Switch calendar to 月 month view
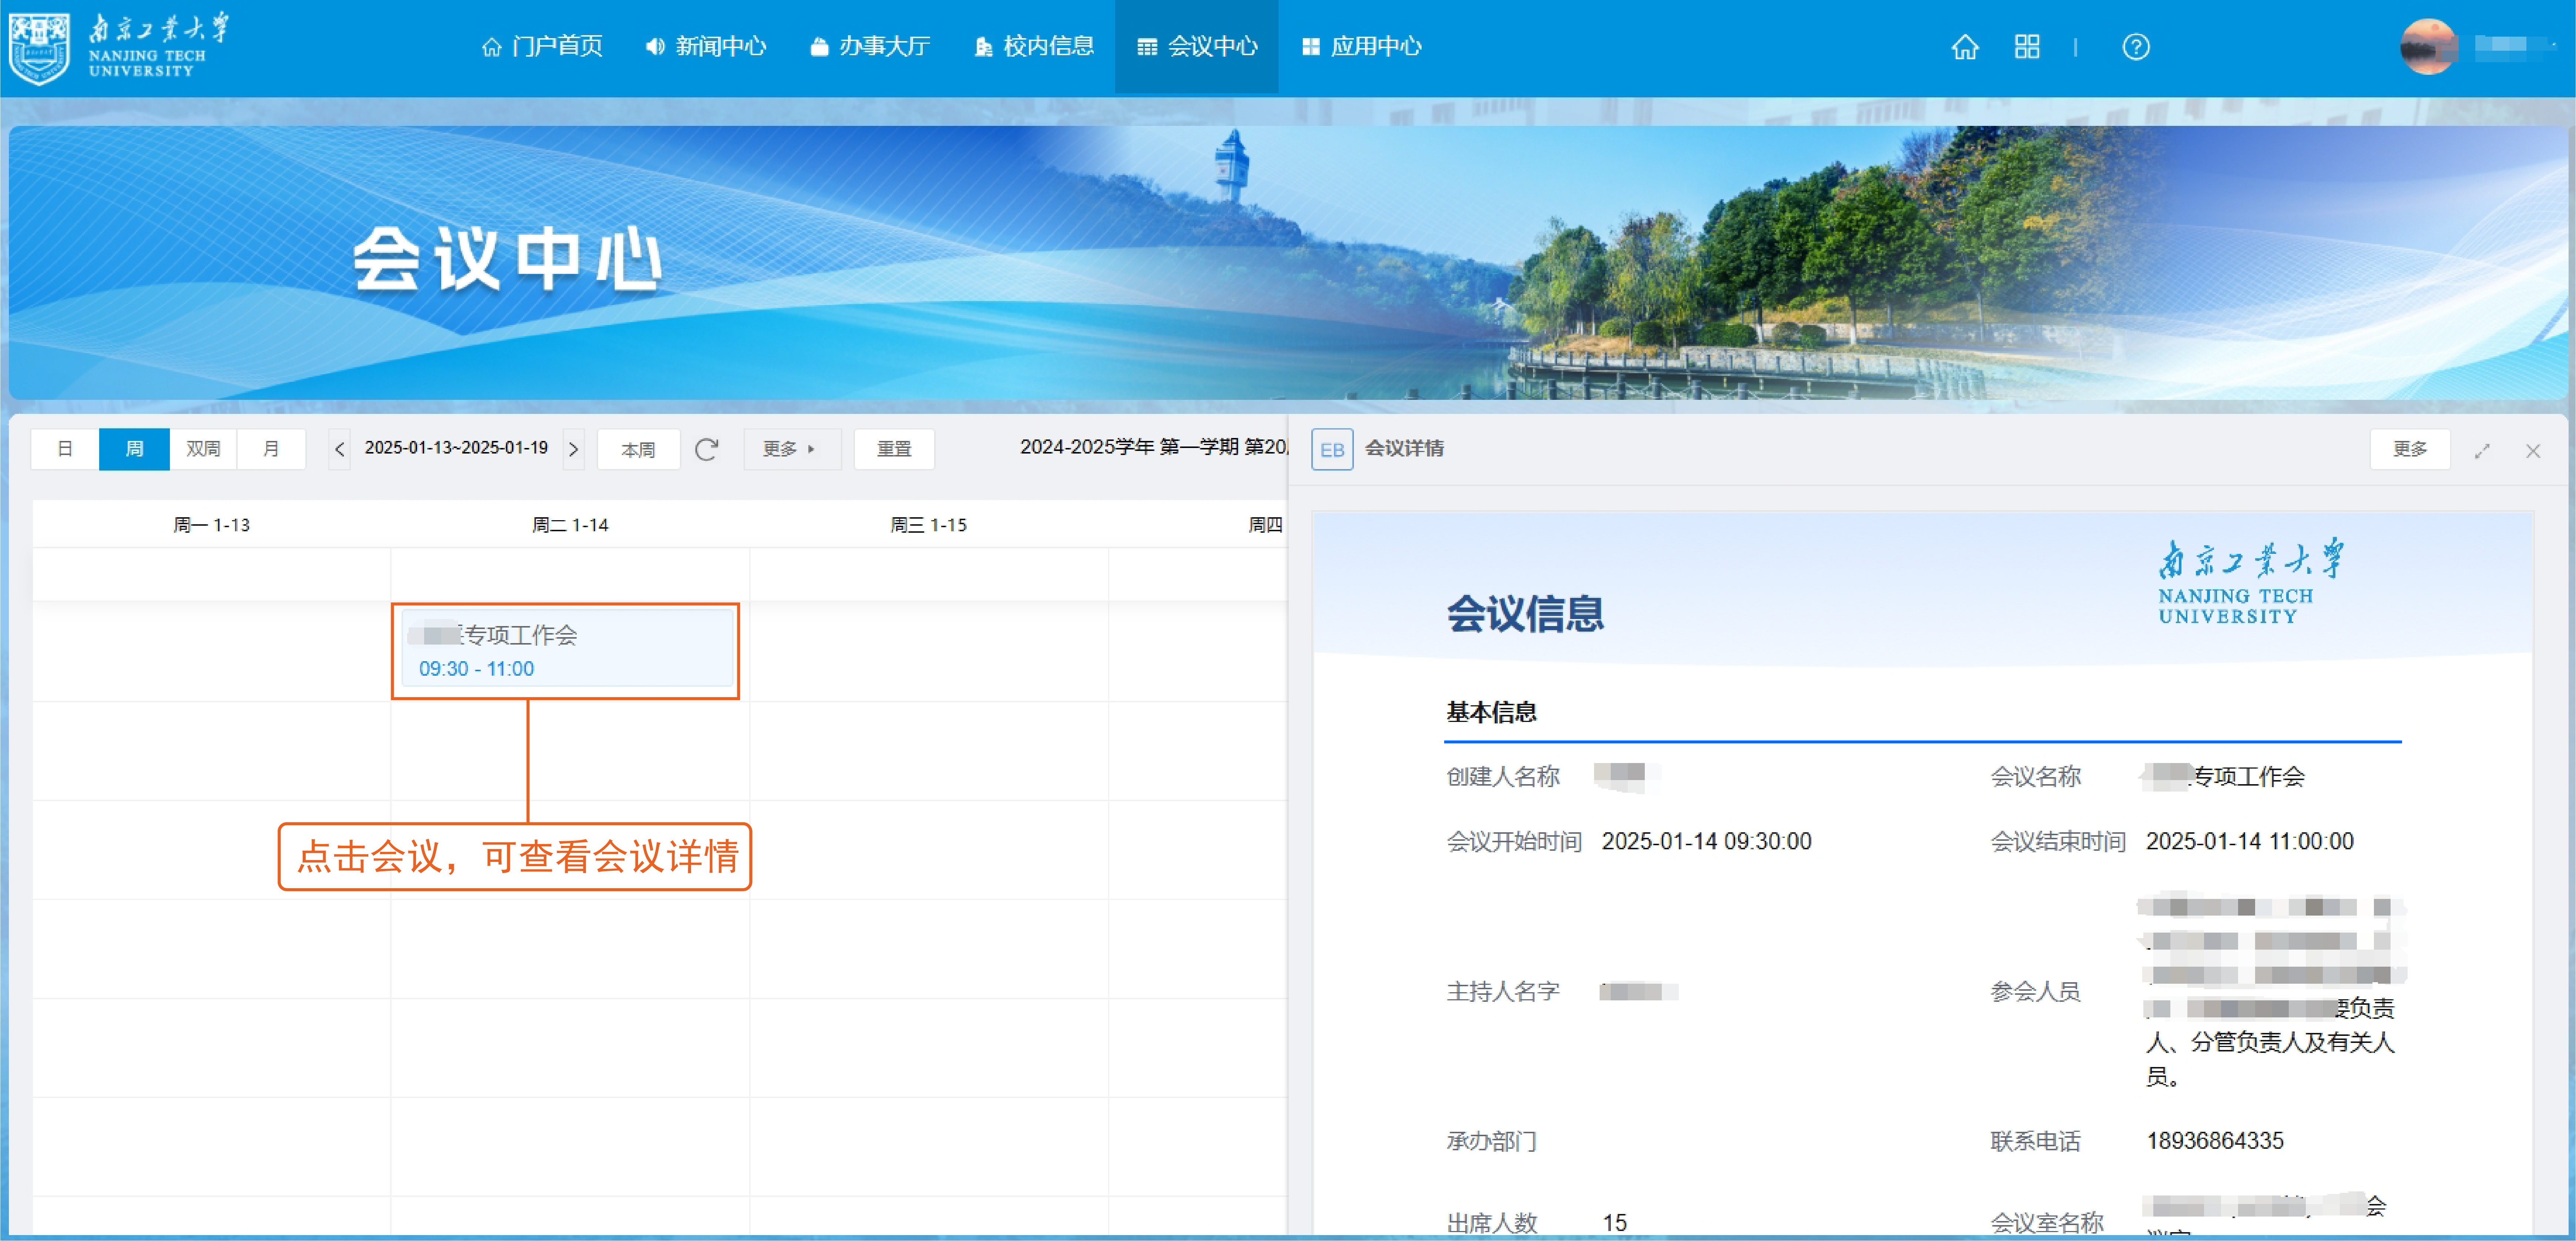Viewport: 2576px width, 1241px height. coord(271,449)
